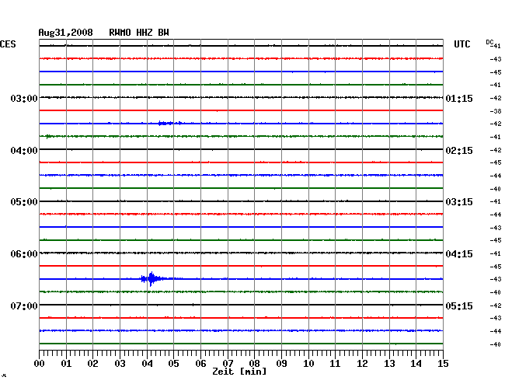Screen dimensions: 505x384
Task: Click the 13 minute axis tick label
Action: click(389, 363)
